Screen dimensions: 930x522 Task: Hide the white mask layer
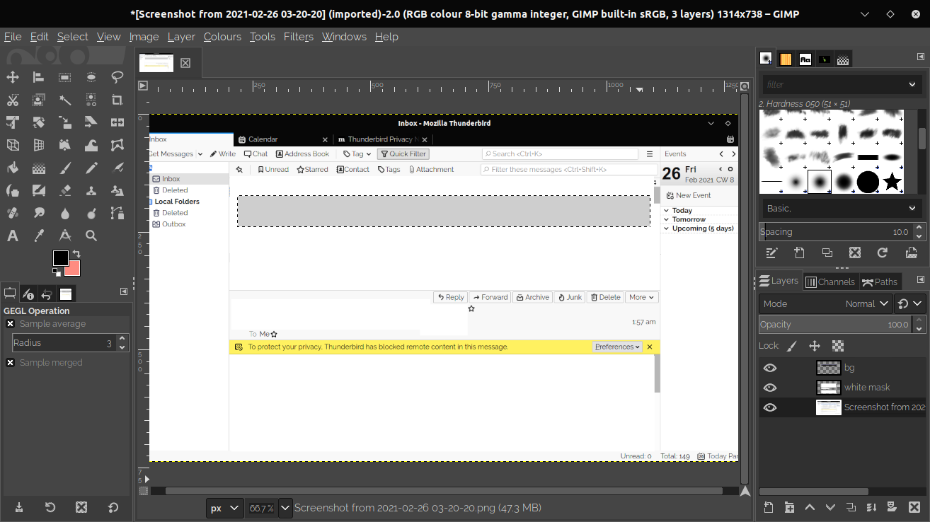(770, 388)
